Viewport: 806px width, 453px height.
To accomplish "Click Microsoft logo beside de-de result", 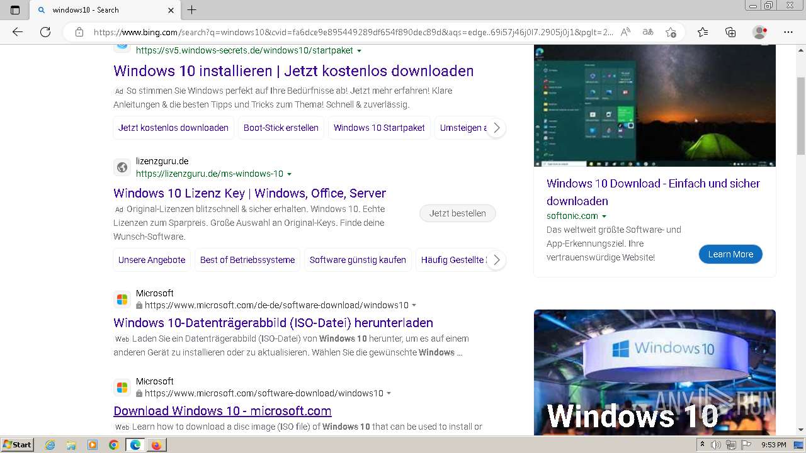I will tap(122, 299).
